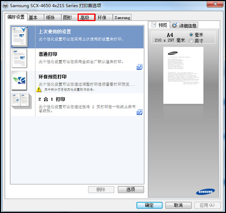Click the 上次使用的设置 title text
The image size is (226, 213).
tap(55, 32)
